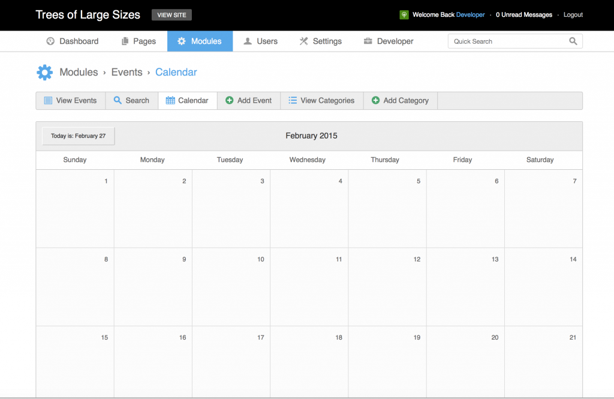Click the February 2015 month heading
This screenshot has height=399, width=614.
coord(311,136)
